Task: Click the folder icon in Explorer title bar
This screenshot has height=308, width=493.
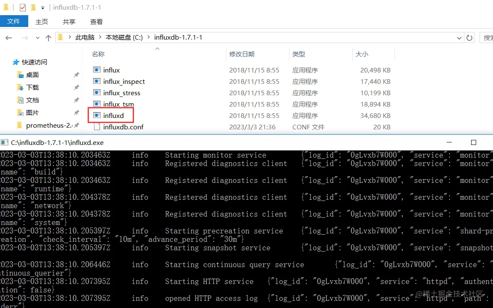Action: 5,7
